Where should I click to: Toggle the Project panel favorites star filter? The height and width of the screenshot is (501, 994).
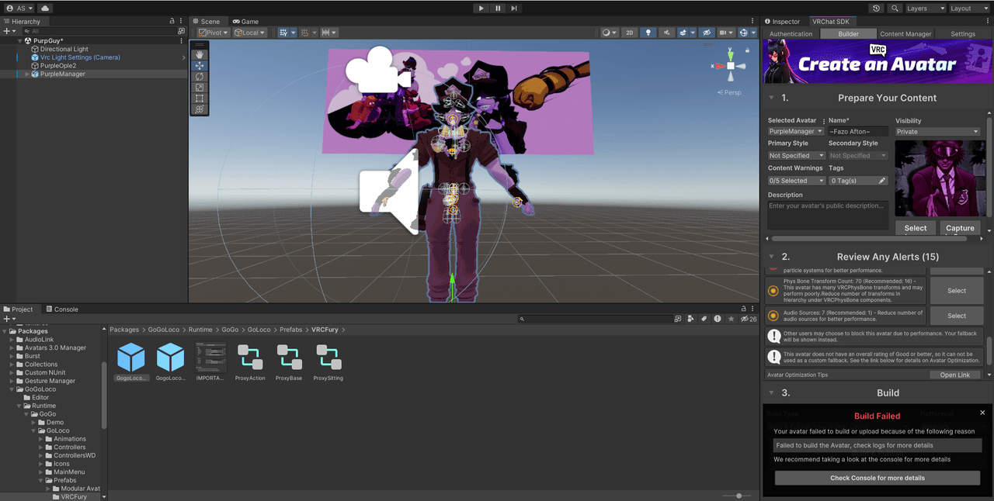pos(731,319)
